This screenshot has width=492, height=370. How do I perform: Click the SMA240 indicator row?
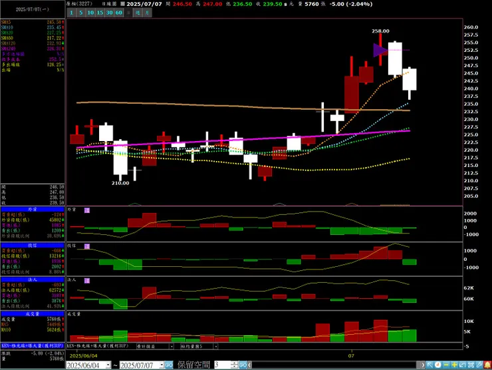click(33, 49)
